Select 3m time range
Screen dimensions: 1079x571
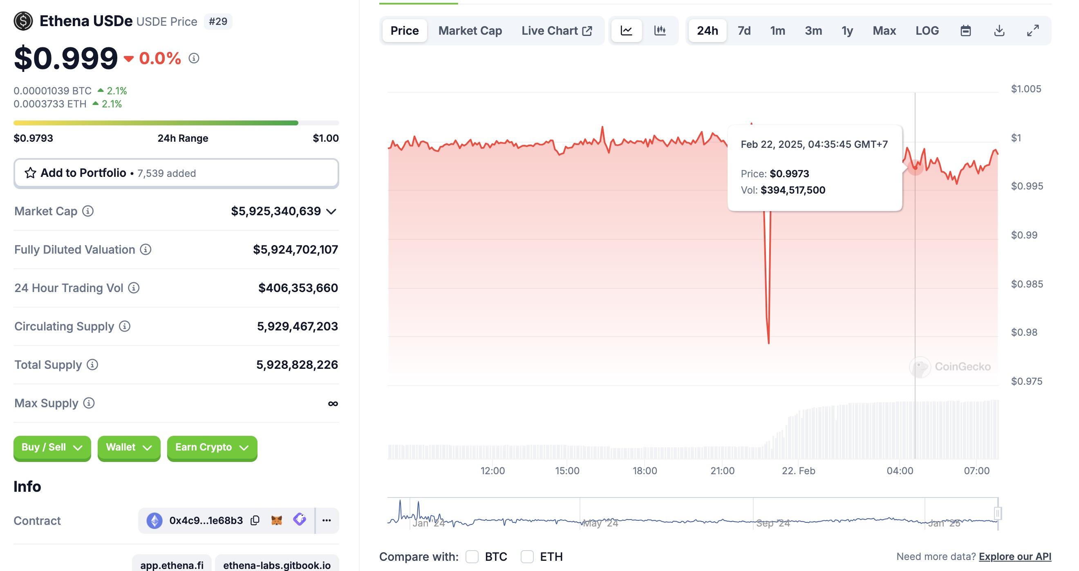(813, 31)
